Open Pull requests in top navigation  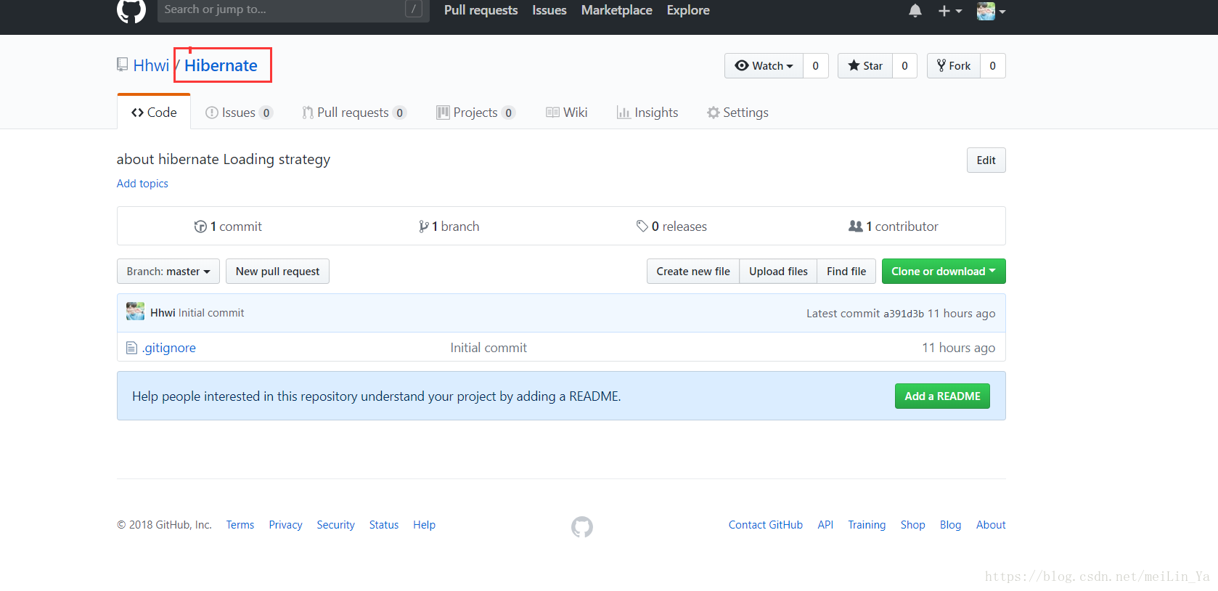click(481, 10)
